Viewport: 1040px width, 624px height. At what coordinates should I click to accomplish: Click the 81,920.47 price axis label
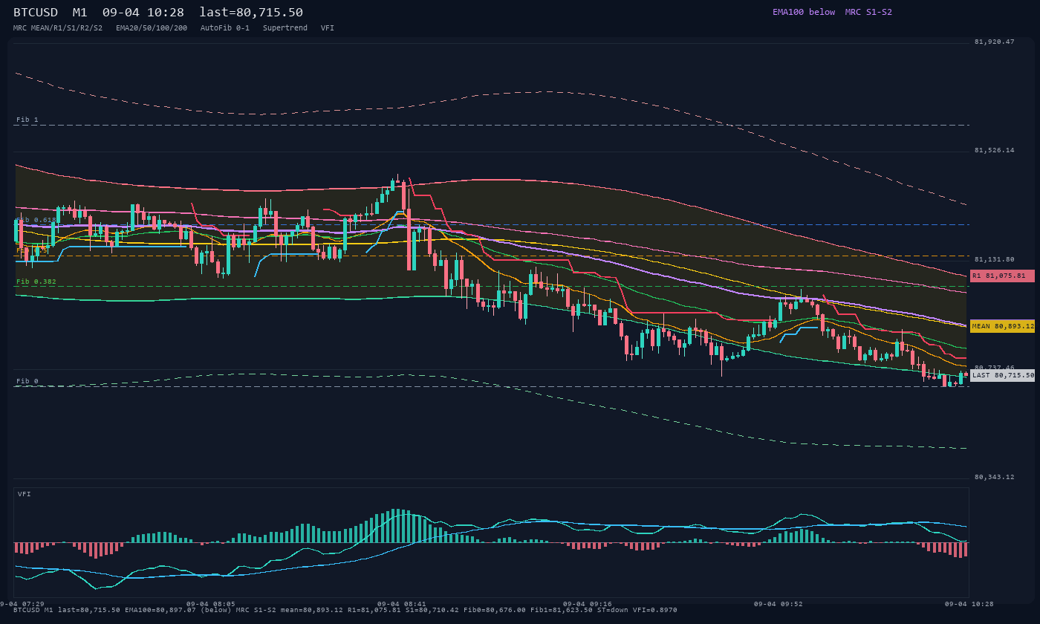click(994, 42)
